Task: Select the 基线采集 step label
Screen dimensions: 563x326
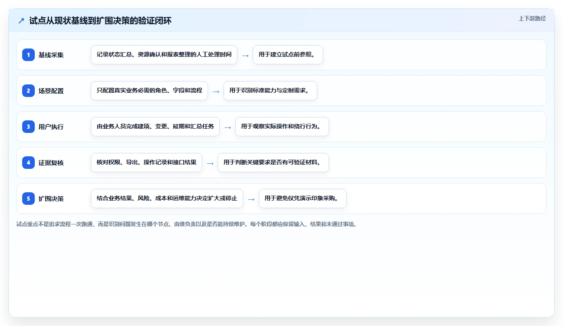Action: 51,55
